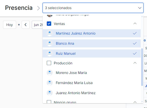The width and height of the screenshot is (147, 108).
Task: Uncheck the Ventas group checkbox
Action: [49, 24]
